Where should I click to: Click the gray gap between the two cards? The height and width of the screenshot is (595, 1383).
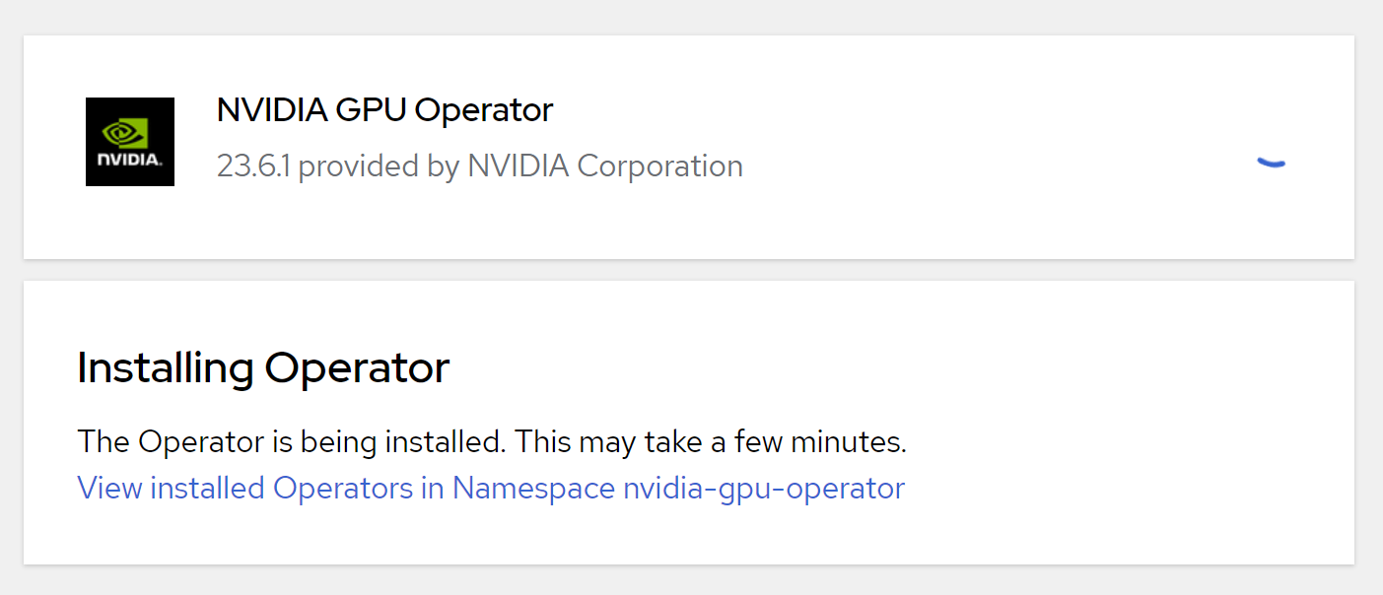click(689, 270)
